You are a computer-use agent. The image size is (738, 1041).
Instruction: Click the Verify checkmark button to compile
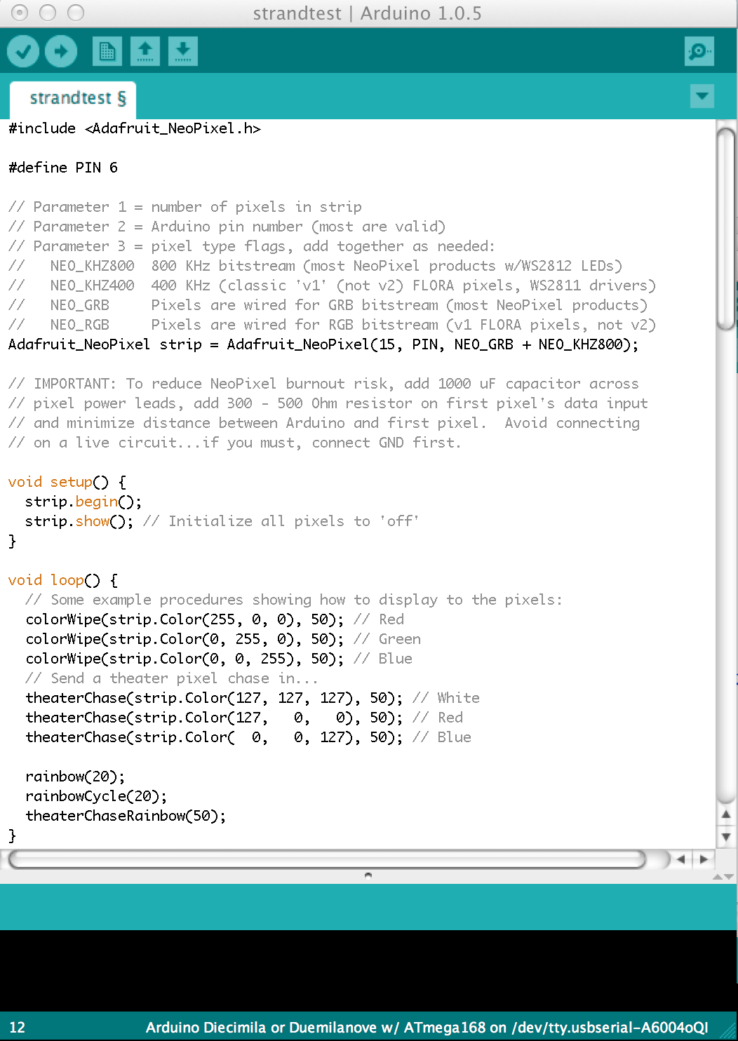tap(23, 51)
